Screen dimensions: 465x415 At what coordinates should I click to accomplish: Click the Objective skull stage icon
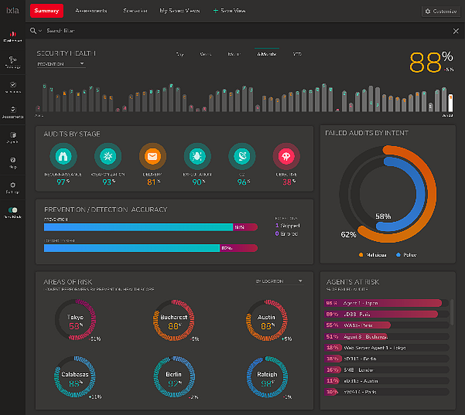tap(285, 157)
